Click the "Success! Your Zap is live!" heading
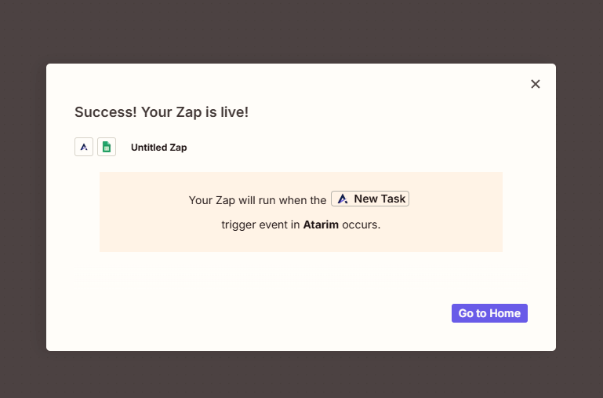Image resolution: width=603 pixels, height=398 pixels. tap(162, 112)
